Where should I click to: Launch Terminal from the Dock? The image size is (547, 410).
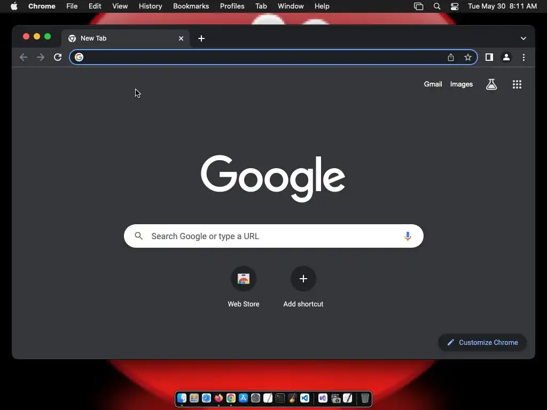click(x=280, y=398)
